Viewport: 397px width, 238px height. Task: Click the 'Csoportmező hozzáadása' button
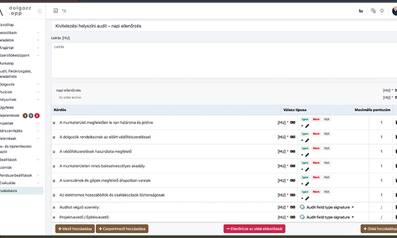coord(122,229)
